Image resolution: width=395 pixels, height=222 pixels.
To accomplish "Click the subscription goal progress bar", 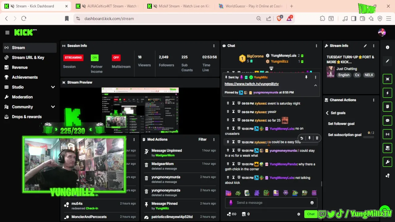I will point(368,137).
